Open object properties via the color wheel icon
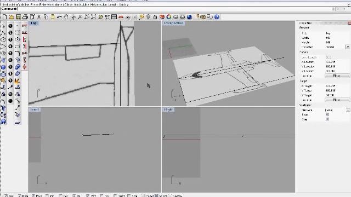This screenshot has height=197, width=351. click(169, 17)
